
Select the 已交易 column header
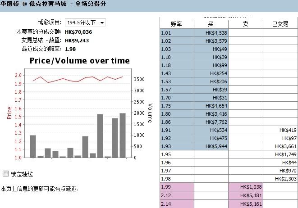pos(280,24)
